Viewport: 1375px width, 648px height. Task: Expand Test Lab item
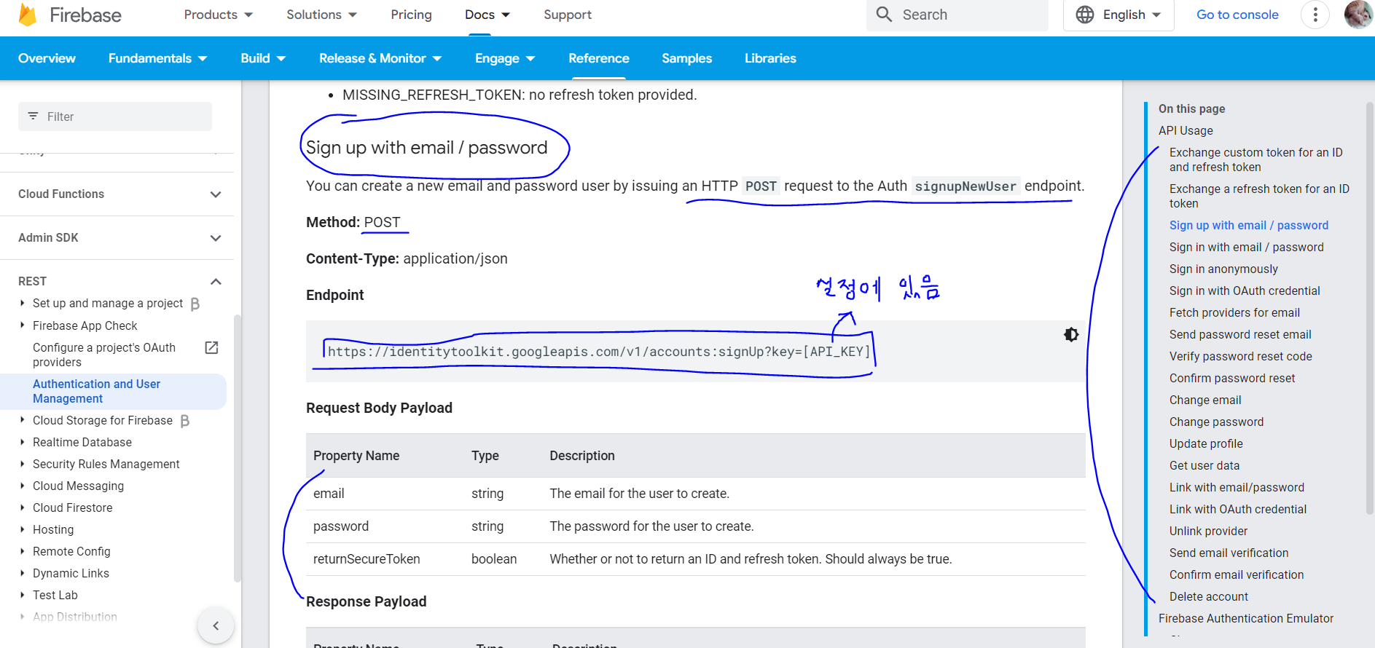[x=22, y=595]
